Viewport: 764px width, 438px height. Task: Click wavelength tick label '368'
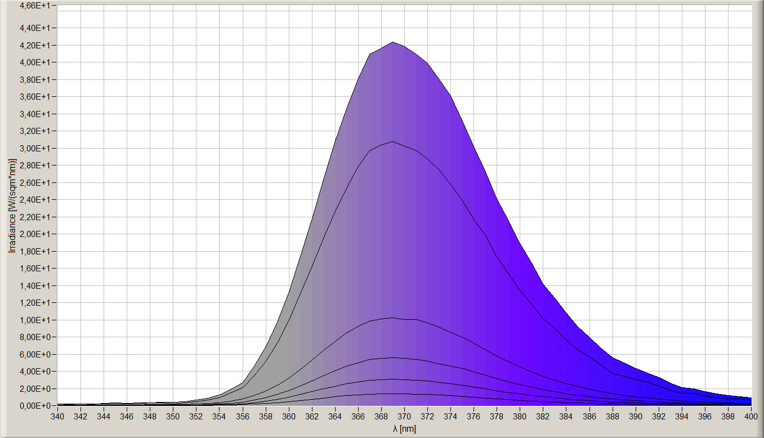coord(381,417)
